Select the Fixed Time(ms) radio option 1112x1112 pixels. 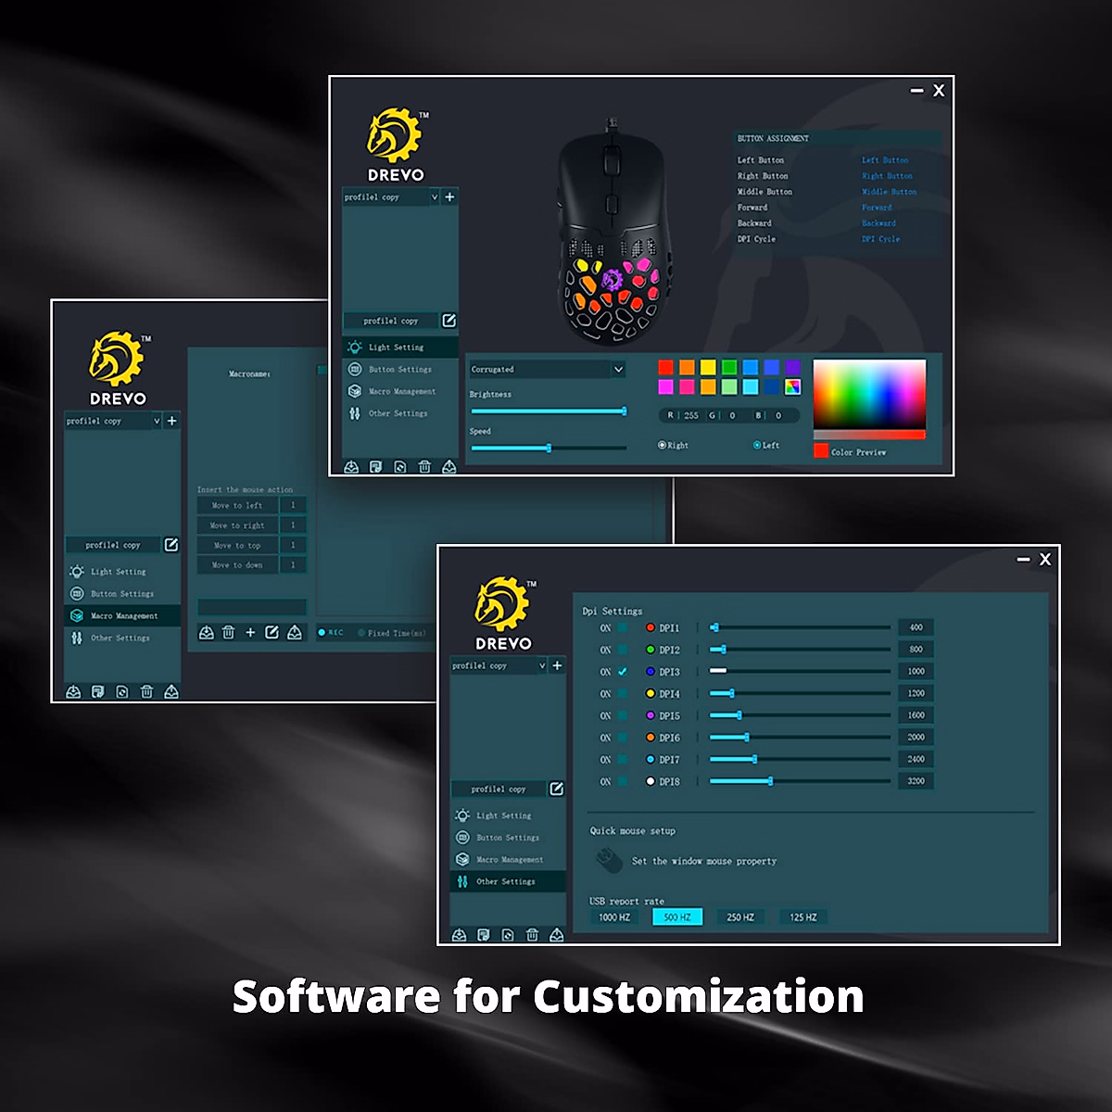[x=362, y=633]
